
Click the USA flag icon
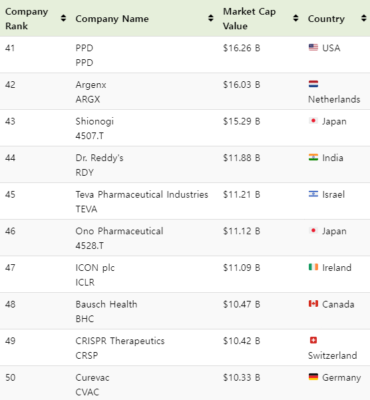[x=313, y=47]
